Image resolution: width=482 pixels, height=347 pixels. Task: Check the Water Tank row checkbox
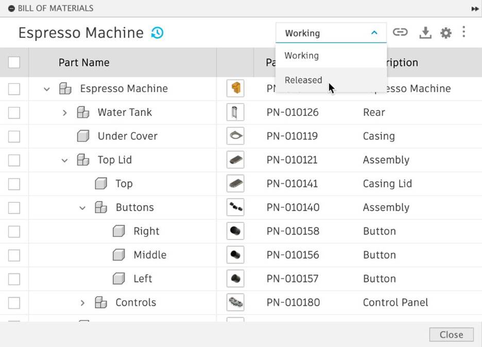point(14,112)
